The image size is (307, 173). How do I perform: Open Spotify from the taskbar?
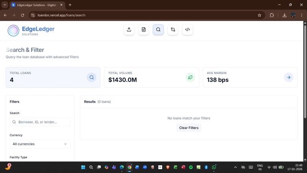click(191, 167)
